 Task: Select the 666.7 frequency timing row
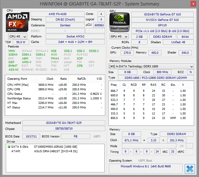click(x=151, y=91)
